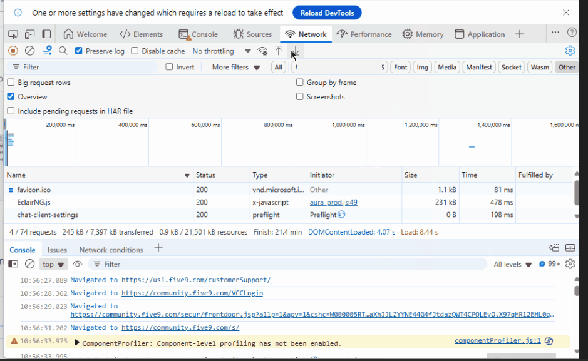Open the top context selector
This screenshot has height=361, width=588.
point(53,264)
